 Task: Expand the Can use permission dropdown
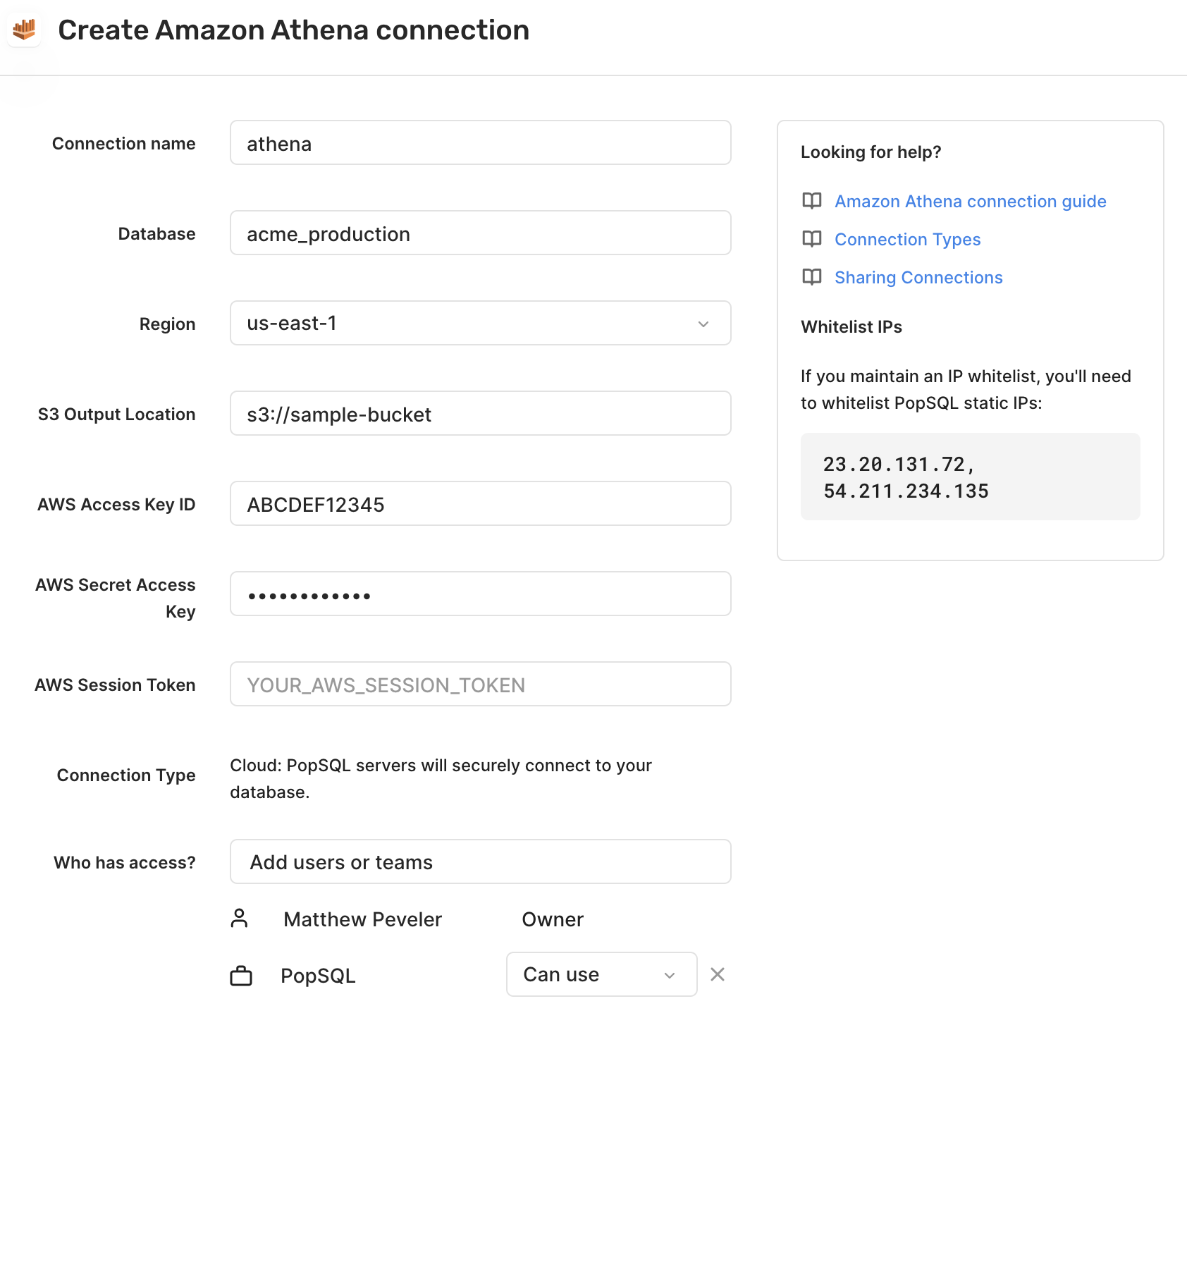tap(602, 974)
